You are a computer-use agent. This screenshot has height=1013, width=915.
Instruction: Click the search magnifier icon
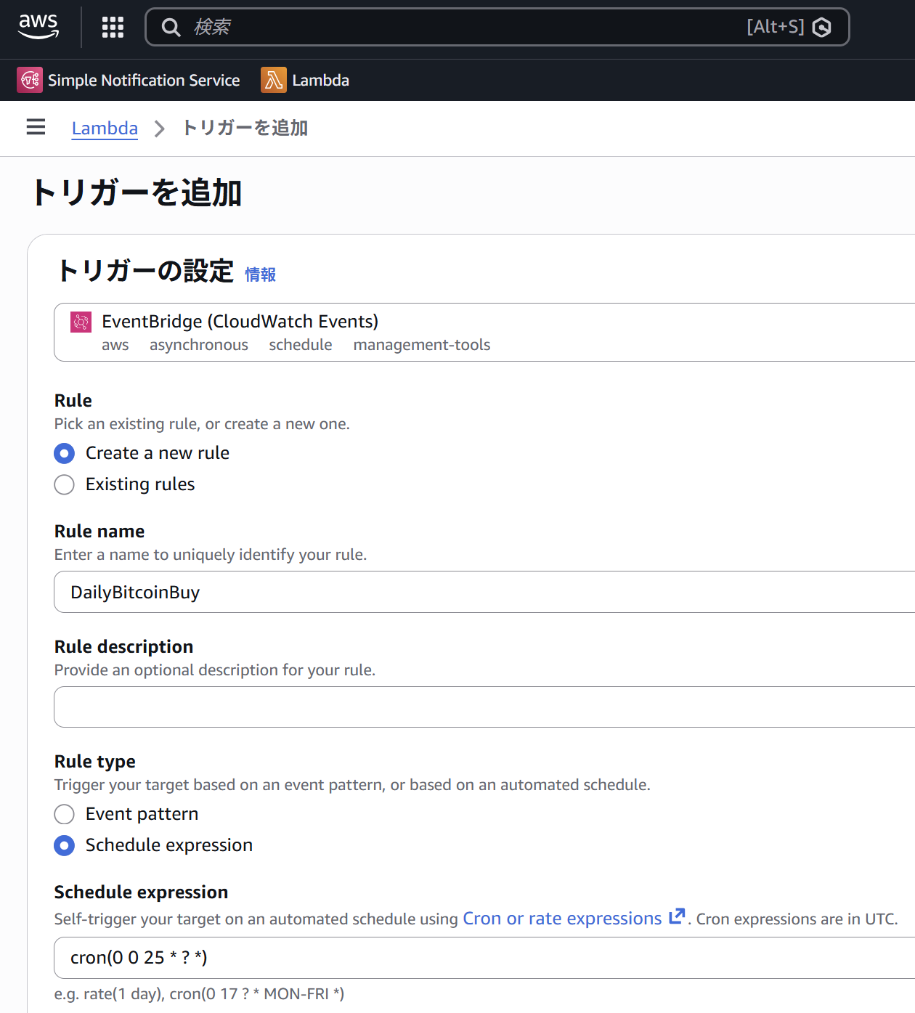171,28
